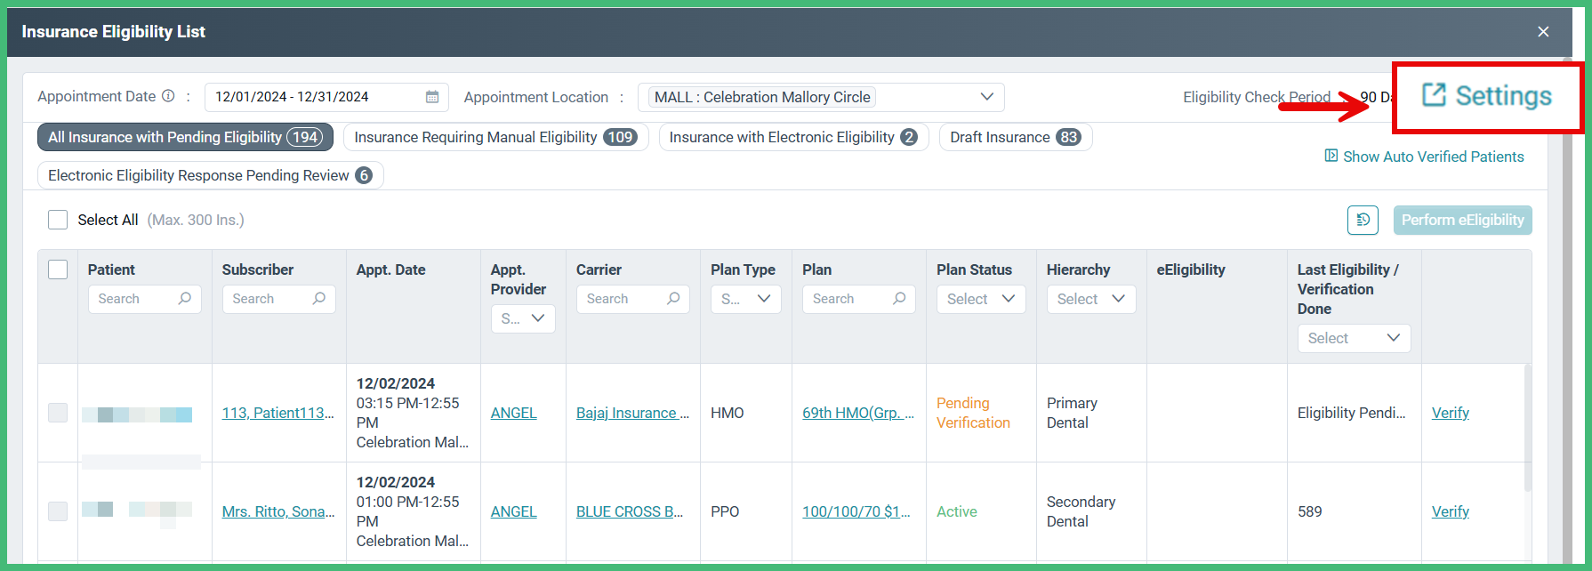Click Verify for the Bajaj Insurance row

point(1451,413)
